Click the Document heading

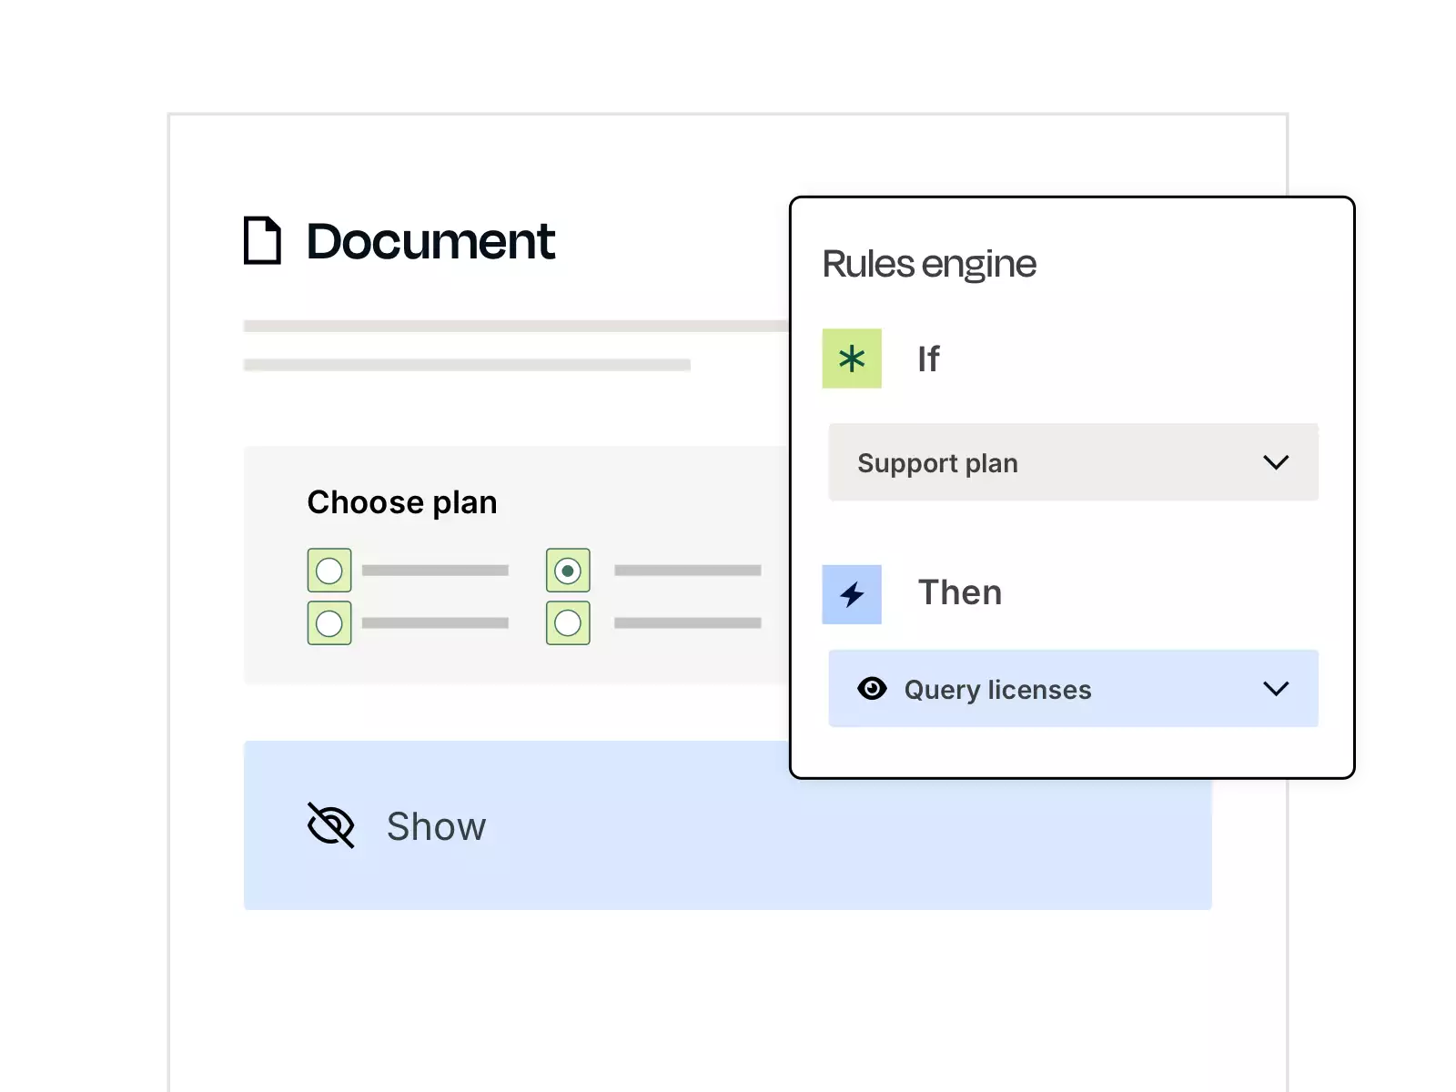pos(430,240)
